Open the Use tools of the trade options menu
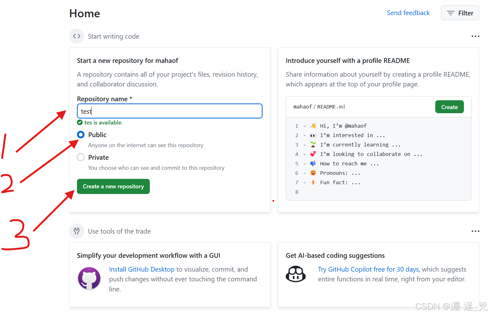 pyautogui.click(x=475, y=231)
